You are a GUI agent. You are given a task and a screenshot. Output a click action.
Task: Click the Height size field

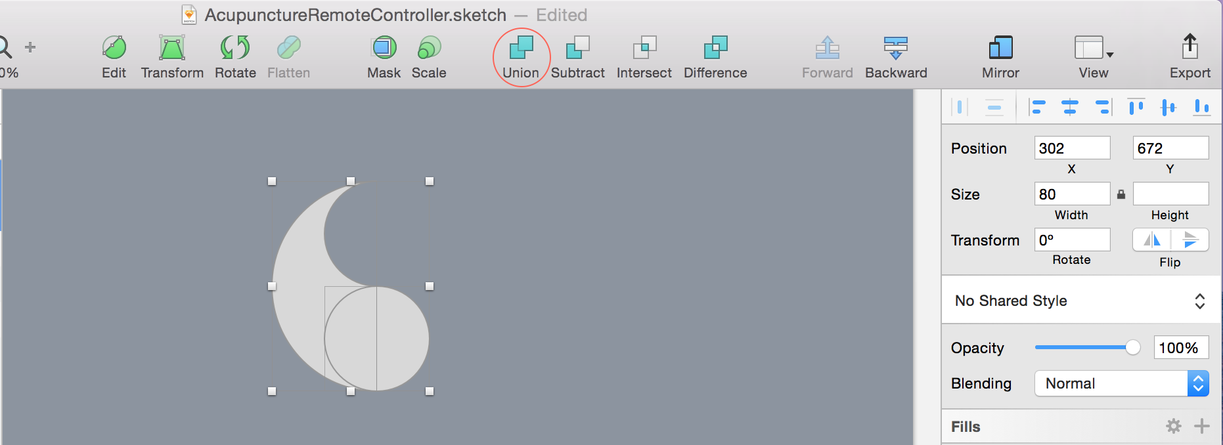[1170, 194]
